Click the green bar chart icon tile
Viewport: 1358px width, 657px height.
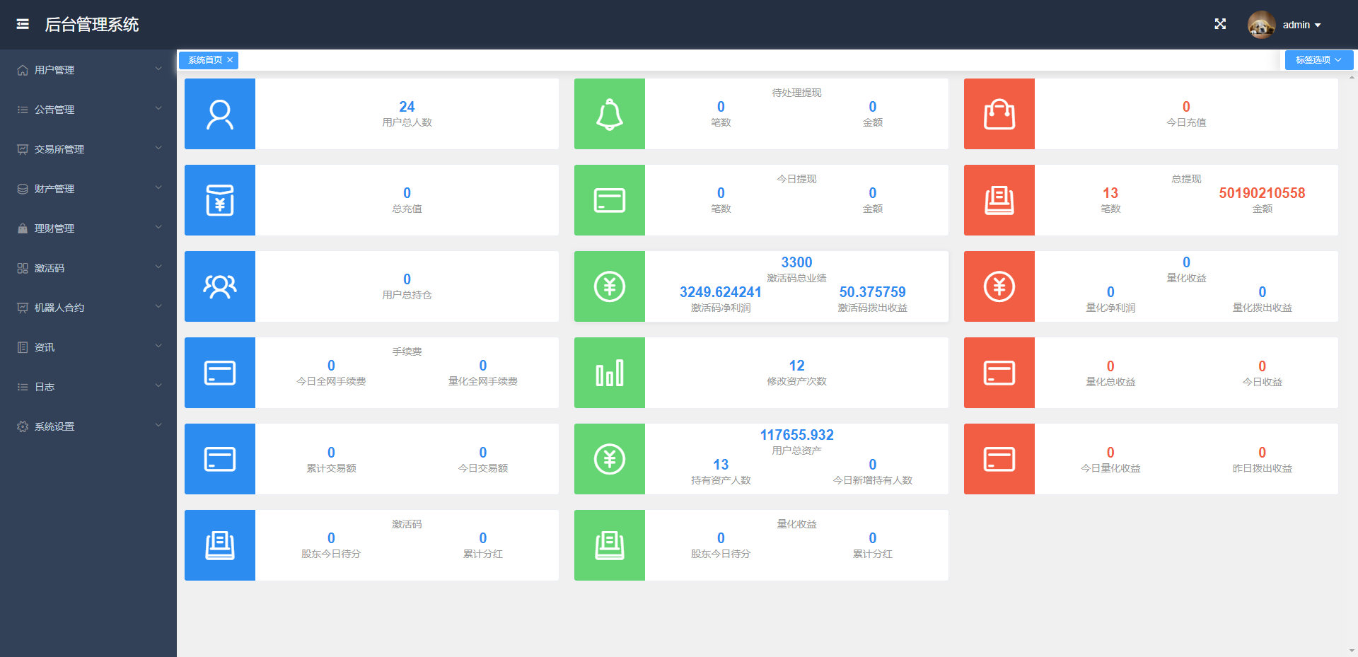coord(610,373)
